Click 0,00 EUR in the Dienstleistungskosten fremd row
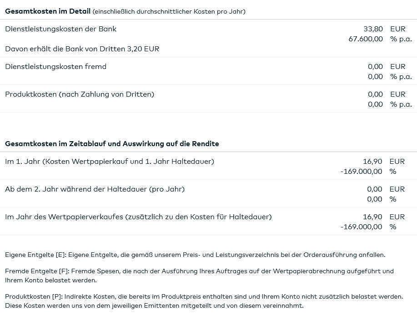This screenshot has height=315, width=417. [x=375, y=67]
